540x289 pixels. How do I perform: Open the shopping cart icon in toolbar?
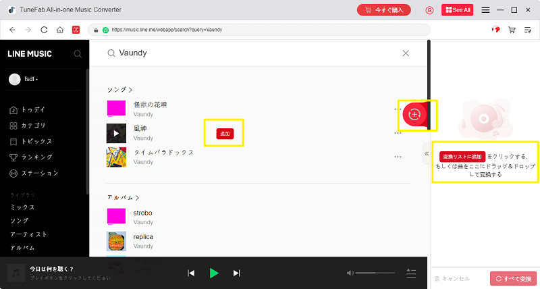[x=512, y=30]
